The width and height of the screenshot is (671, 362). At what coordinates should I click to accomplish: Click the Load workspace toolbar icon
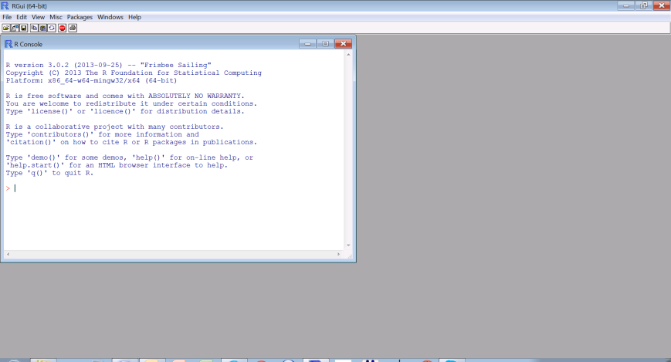point(15,28)
